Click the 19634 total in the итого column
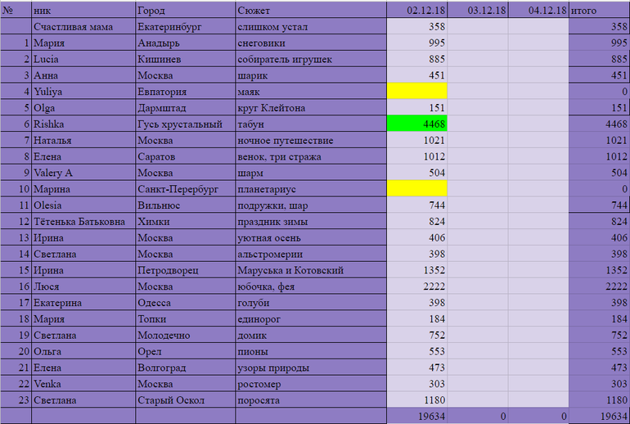Image resolution: width=630 pixels, height=424 pixels. pos(599,416)
